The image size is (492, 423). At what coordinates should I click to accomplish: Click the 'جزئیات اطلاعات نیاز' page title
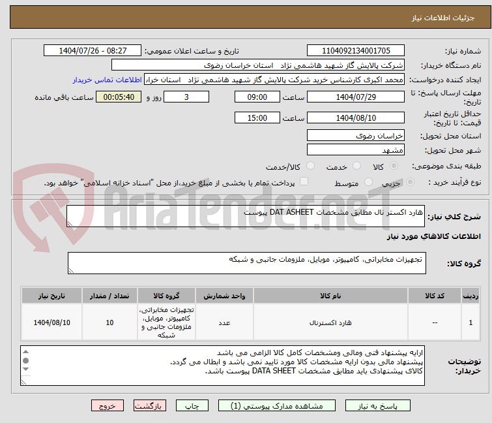click(443, 18)
